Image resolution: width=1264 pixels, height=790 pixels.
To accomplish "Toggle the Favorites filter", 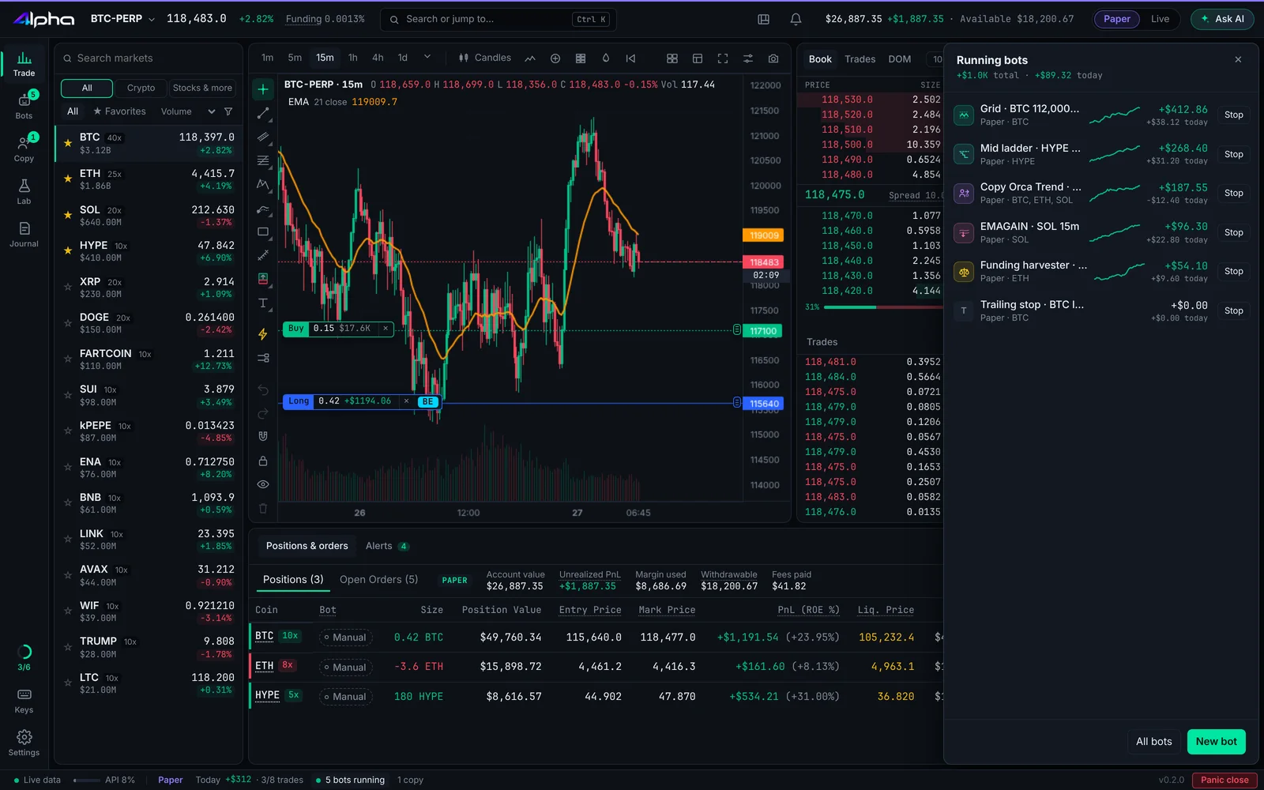I will tap(119, 111).
